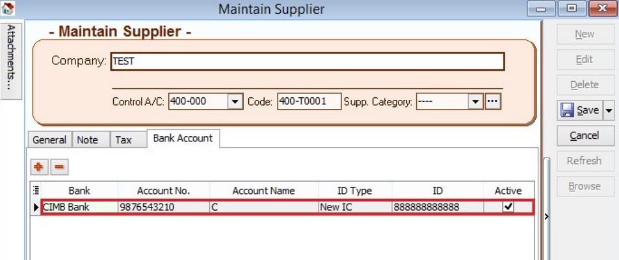Click the Cancel button

584,136
